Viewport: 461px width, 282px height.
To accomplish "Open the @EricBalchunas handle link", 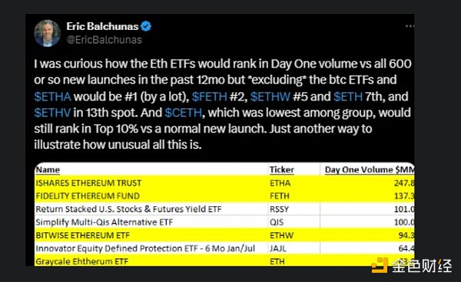I will click(x=104, y=40).
